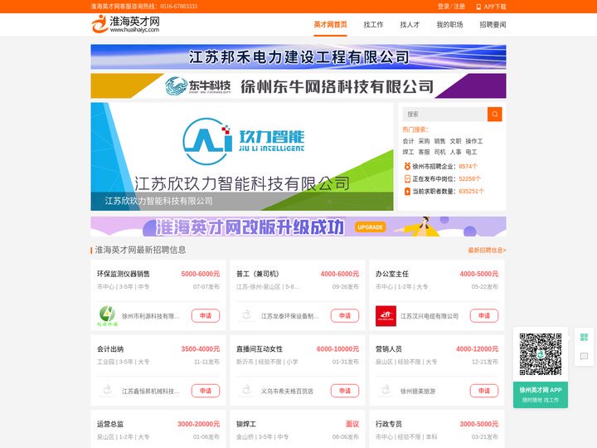Viewport: 597px width, 448px height.
Task: Open the 徐州东牛网络科技 banner ad
Action: click(298, 85)
